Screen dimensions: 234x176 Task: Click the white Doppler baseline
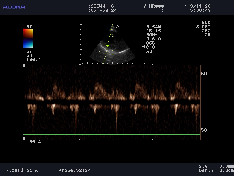point(112,102)
